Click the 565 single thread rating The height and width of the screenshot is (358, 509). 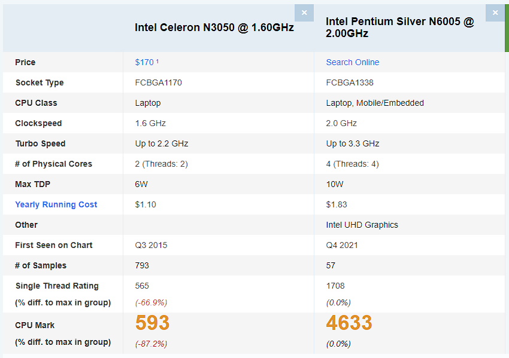tap(142, 286)
